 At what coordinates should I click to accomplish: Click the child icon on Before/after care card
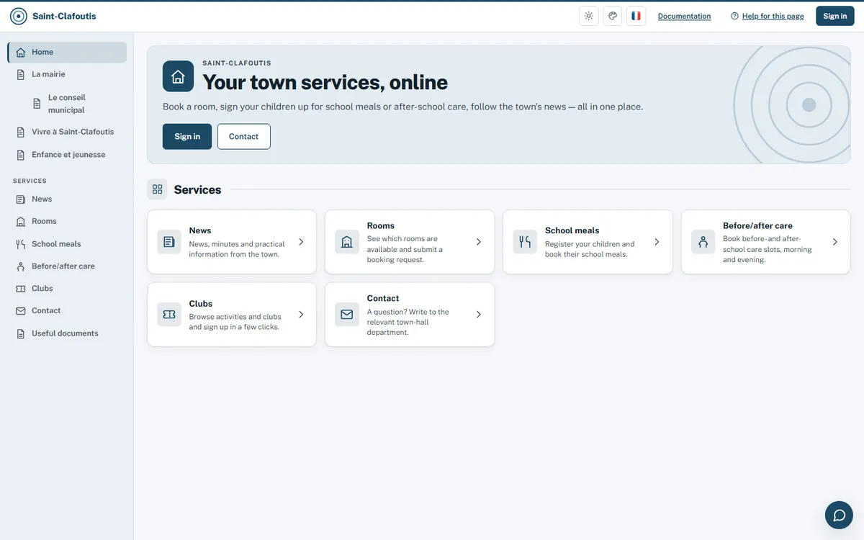pyautogui.click(x=703, y=242)
